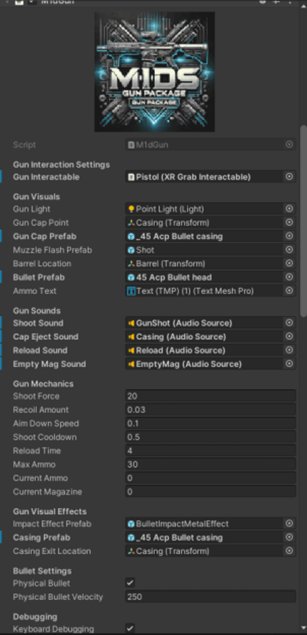Screen dimensions: 307x635
Task: Disable the Keyboard Debugging checkbox
Action: tap(130, 628)
